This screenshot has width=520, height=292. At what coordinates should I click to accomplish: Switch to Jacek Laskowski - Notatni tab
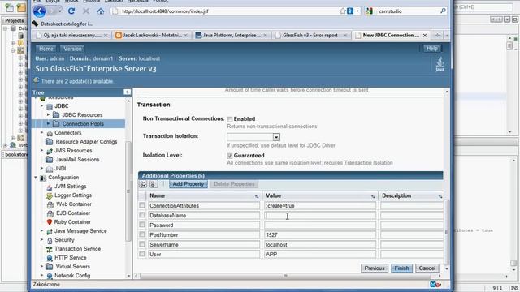[152, 35]
